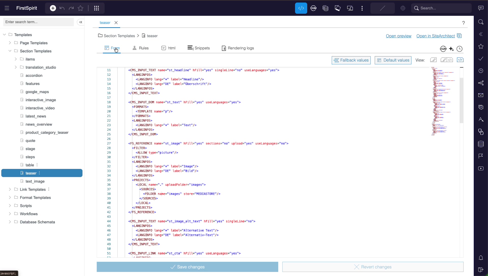Screen dimensions: 488x276
Task: Collapse the Section Templates folder
Action: click(10, 51)
